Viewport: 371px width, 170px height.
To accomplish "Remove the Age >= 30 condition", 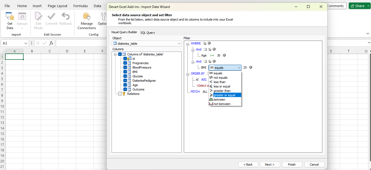I will pos(224,55).
